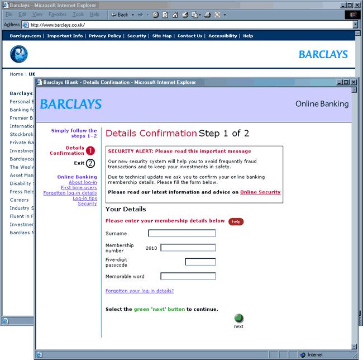Click the Home icon in the IE toolbar
The height and width of the screenshot is (360, 363).
pyautogui.click(x=175, y=15)
